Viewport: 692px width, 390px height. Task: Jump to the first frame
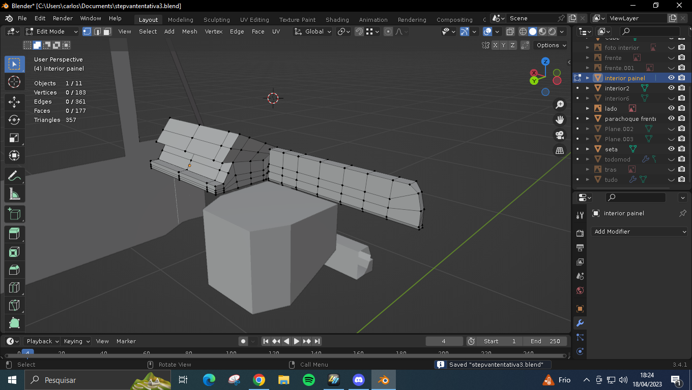(266, 341)
